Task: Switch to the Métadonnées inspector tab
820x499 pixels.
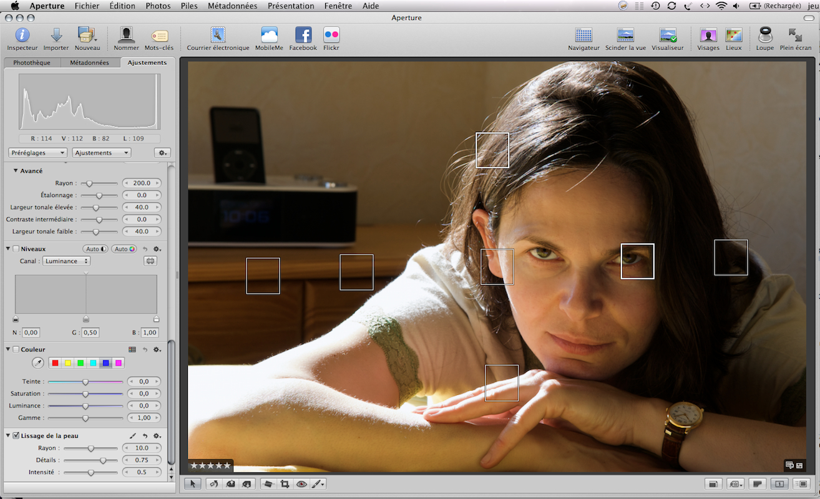Action: click(x=89, y=62)
